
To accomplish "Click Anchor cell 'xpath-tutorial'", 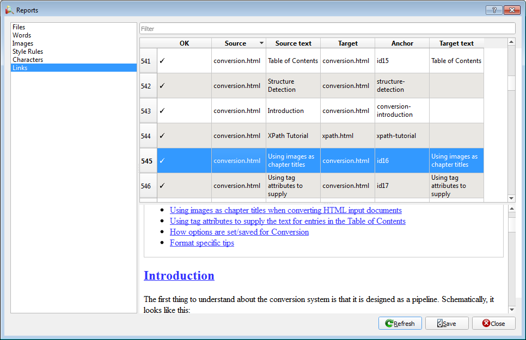I will pos(402,136).
